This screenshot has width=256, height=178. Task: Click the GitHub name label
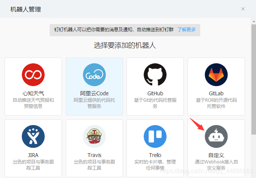[x=155, y=93]
